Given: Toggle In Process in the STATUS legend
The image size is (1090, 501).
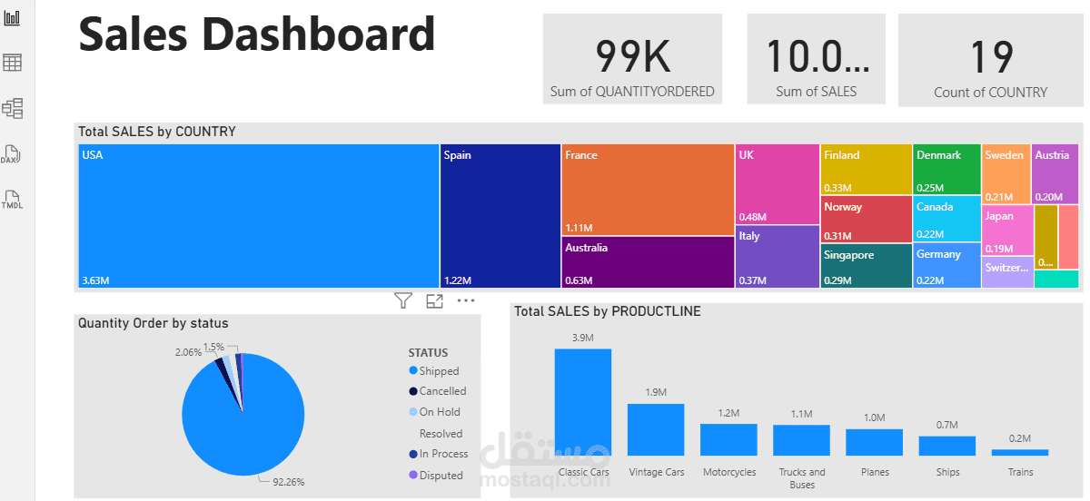Looking at the screenshot, I should (x=443, y=454).
